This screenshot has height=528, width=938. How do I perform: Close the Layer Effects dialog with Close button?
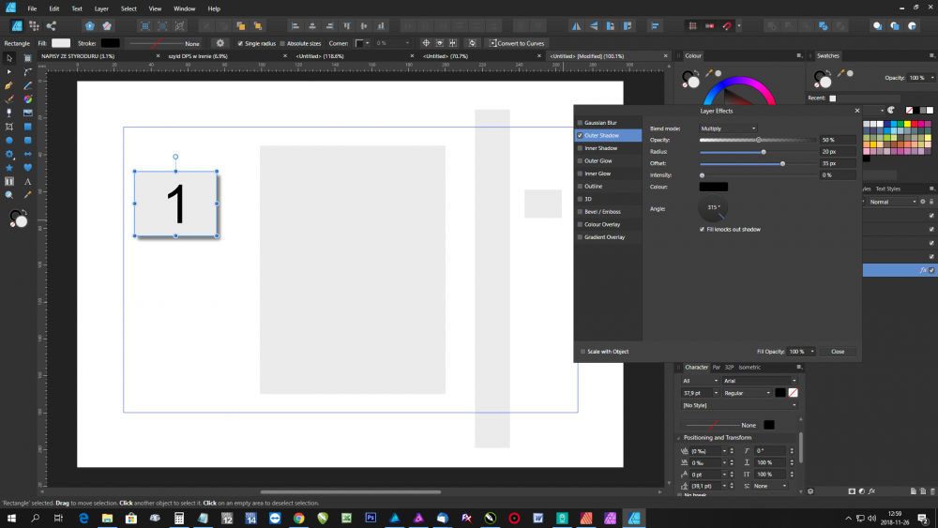pyautogui.click(x=838, y=352)
